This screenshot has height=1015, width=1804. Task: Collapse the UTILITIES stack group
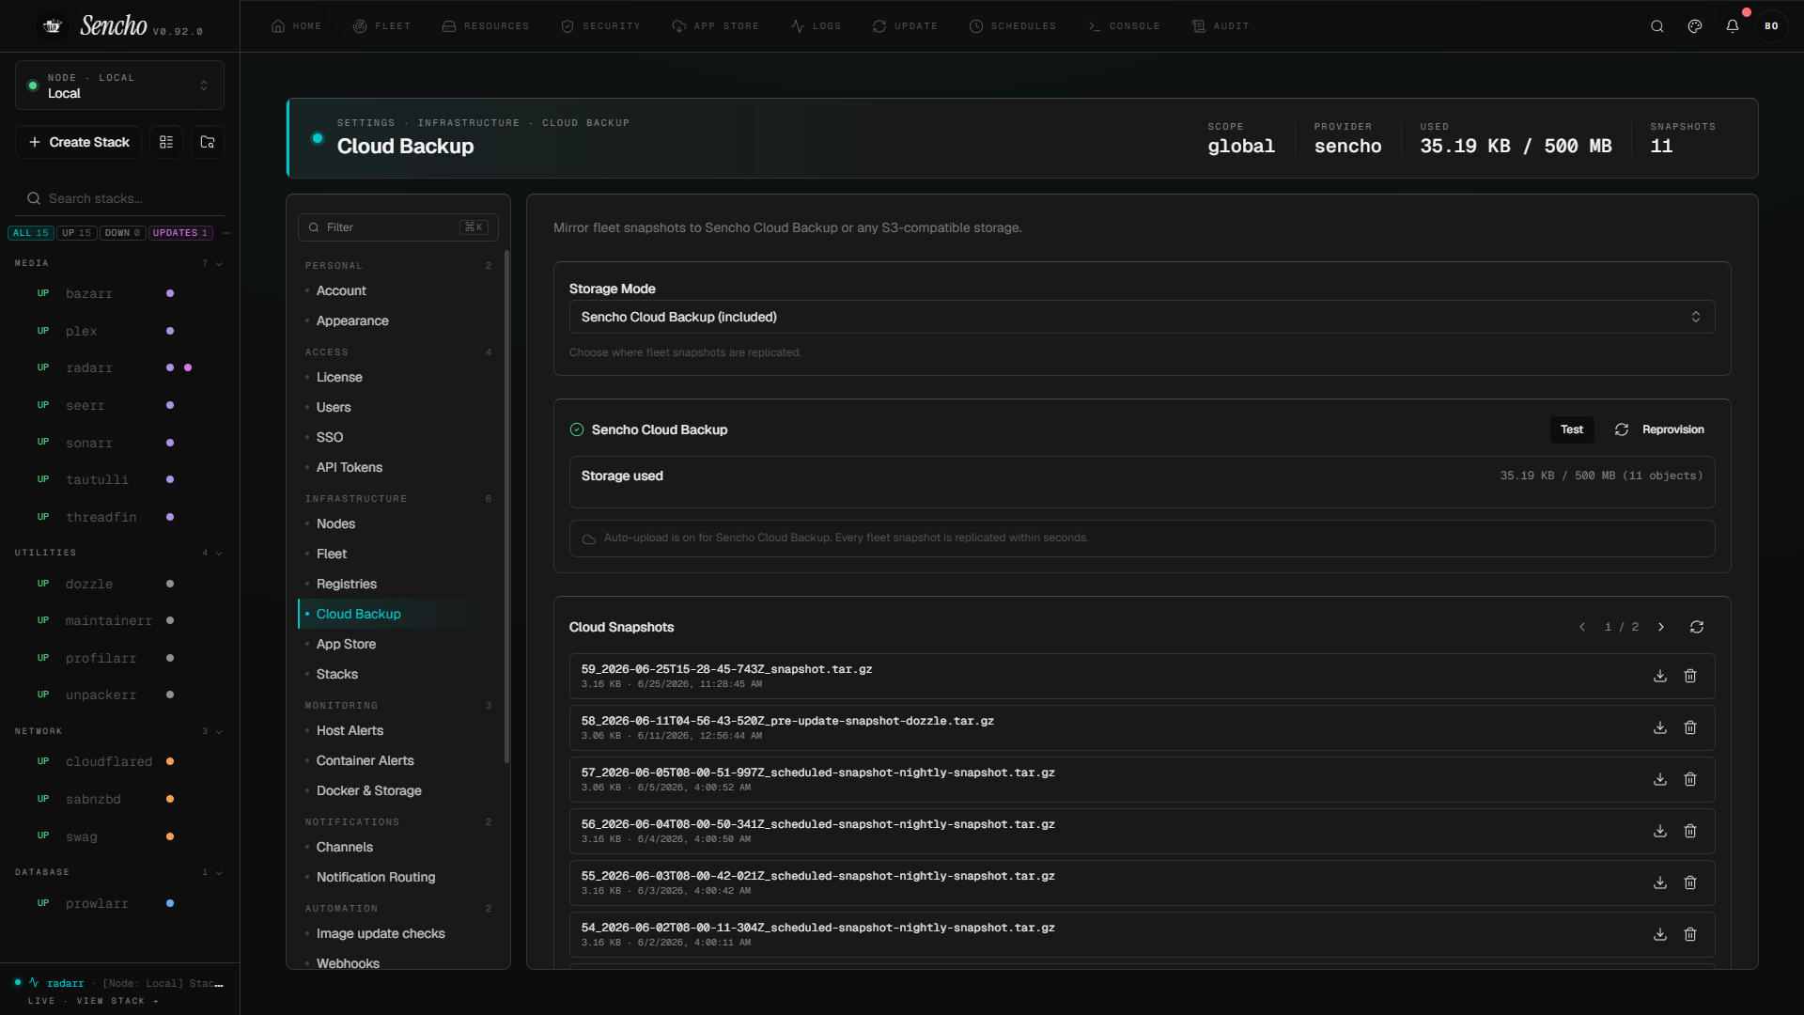[x=219, y=554]
